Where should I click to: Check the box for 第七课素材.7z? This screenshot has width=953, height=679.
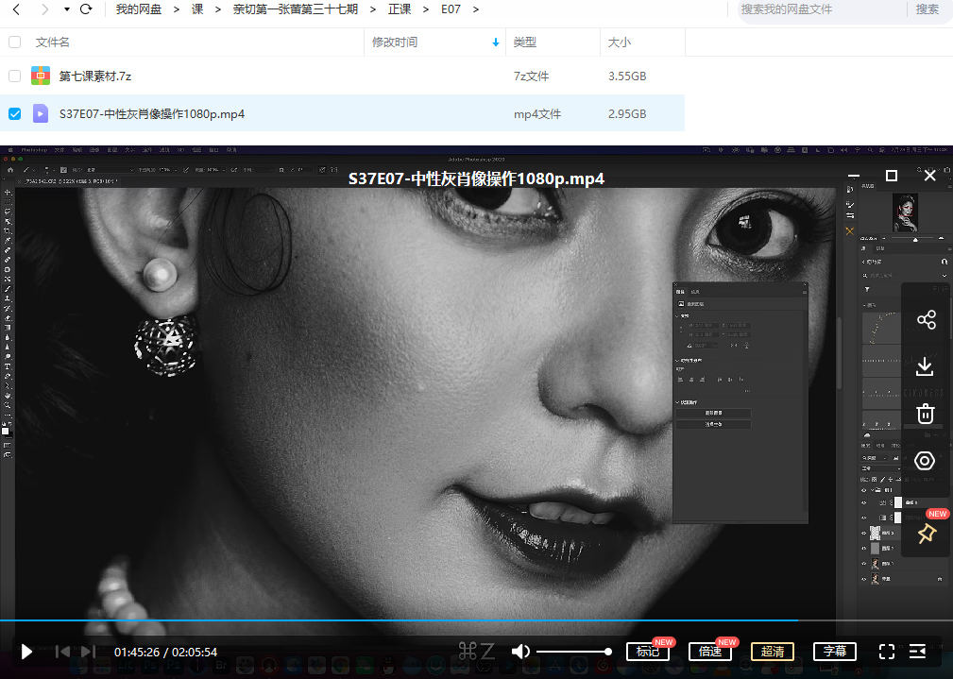(14, 76)
